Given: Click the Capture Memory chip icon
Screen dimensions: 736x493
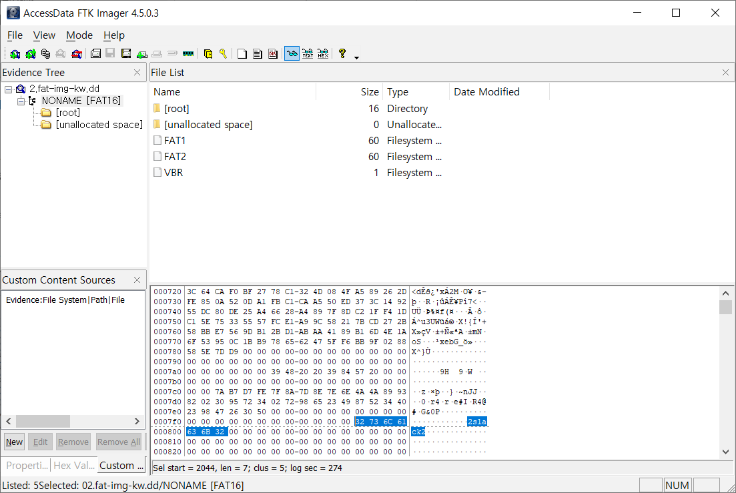Looking at the screenshot, I should coord(188,54).
